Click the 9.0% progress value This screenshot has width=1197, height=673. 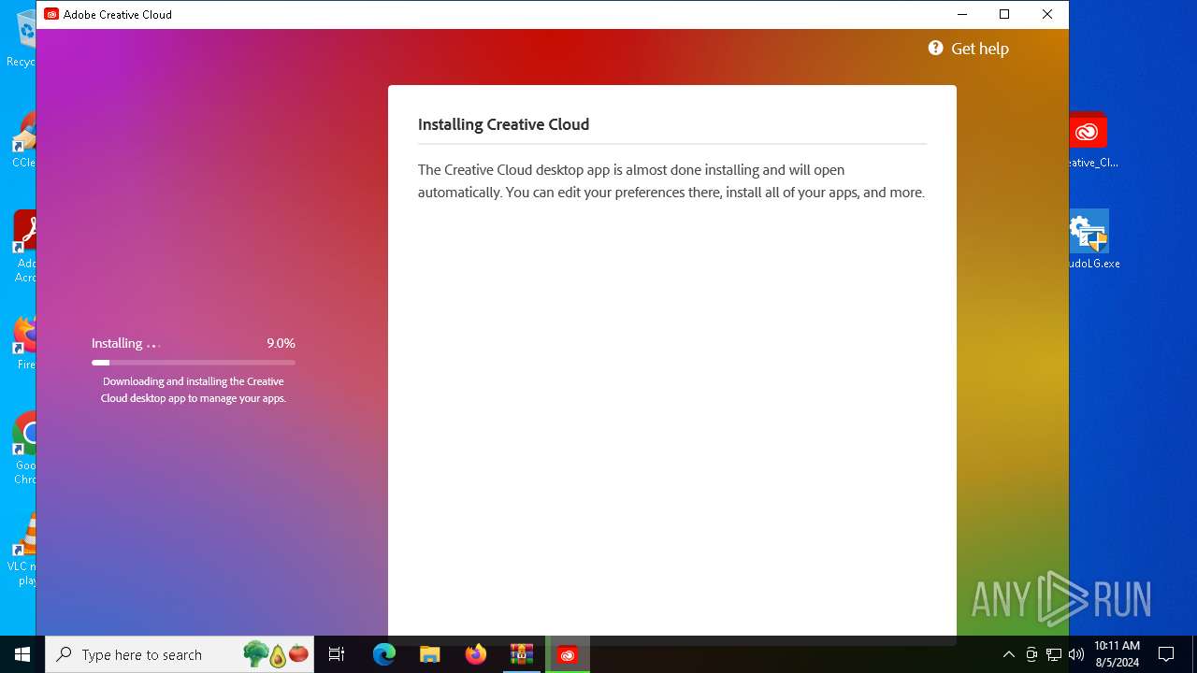tap(281, 343)
